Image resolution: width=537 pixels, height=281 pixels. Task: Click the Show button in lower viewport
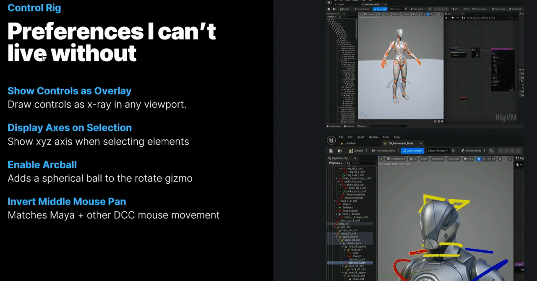point(424,159)
